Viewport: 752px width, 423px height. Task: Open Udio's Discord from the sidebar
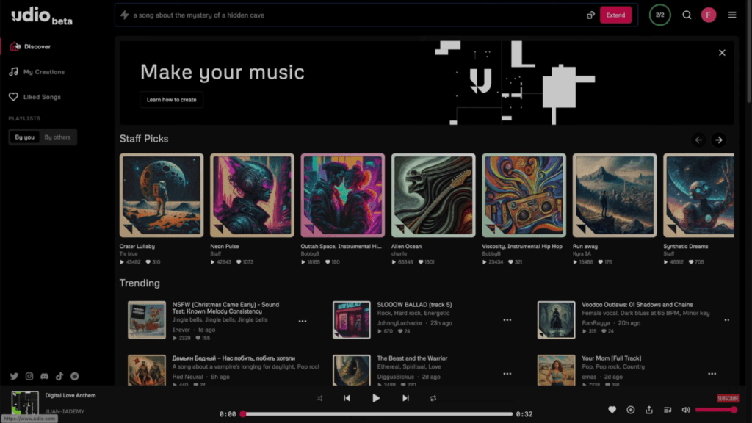click(44, 376)
